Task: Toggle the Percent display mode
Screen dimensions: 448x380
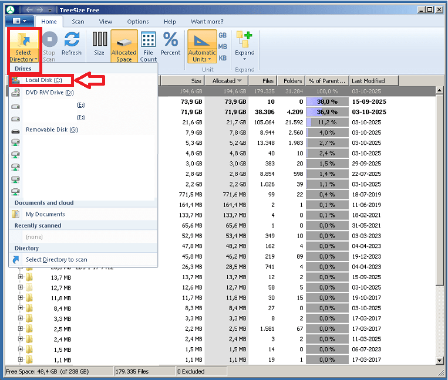Action: click(170, 44)
